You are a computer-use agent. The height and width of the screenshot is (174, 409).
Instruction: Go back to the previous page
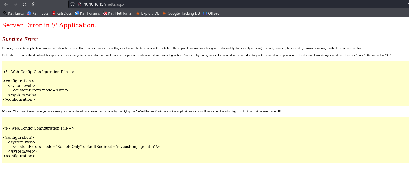pyautogui.click(x=6, y=4)
